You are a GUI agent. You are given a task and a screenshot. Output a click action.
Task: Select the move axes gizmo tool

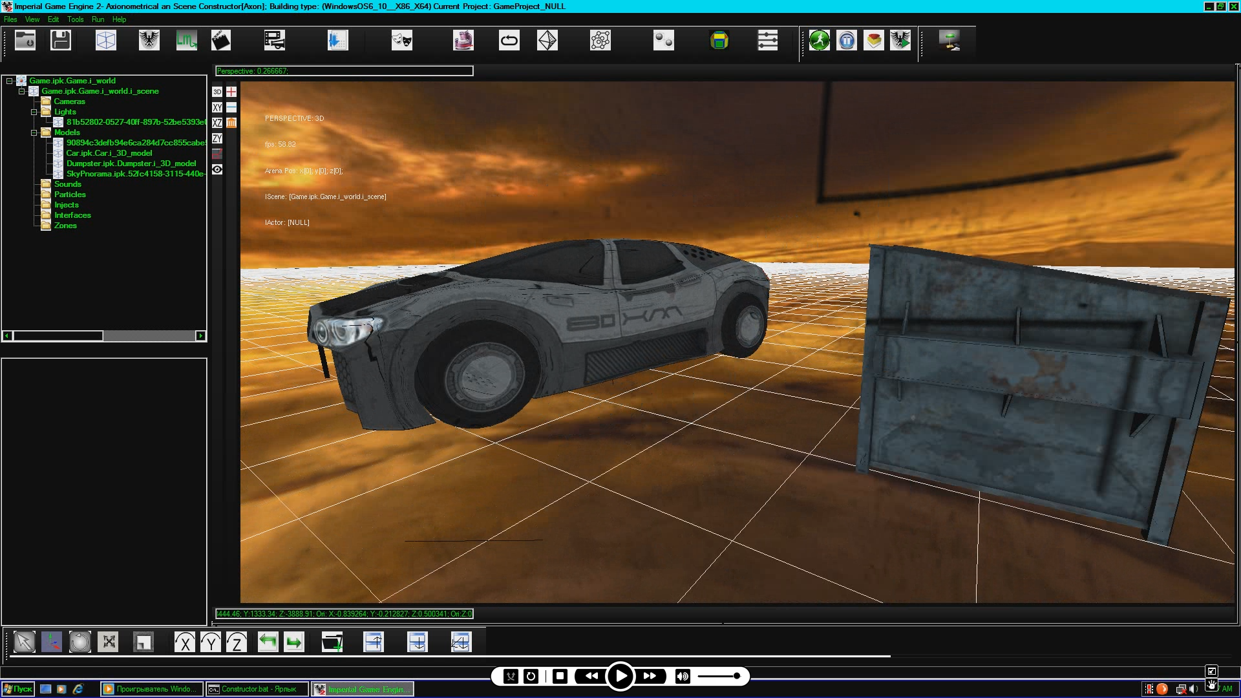tap(52, 642)
